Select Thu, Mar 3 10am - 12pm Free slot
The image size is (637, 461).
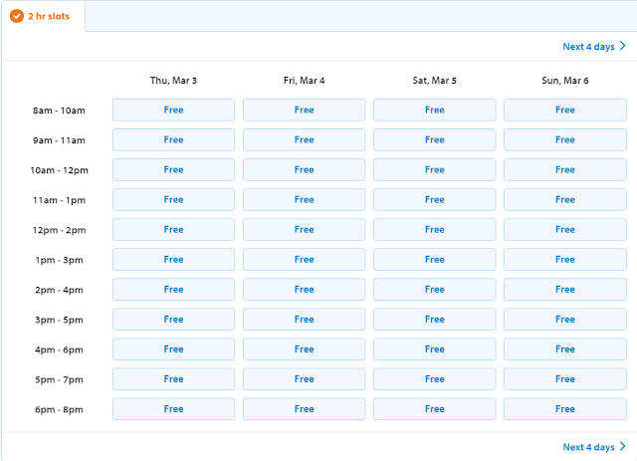click(x=173, y=169)
